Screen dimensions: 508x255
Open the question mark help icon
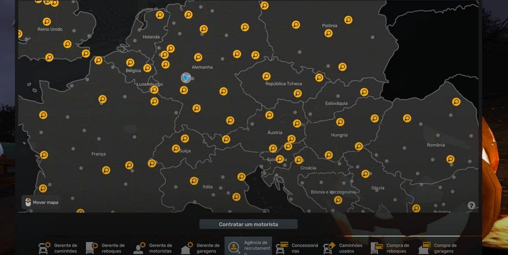(x=471, y=205)
